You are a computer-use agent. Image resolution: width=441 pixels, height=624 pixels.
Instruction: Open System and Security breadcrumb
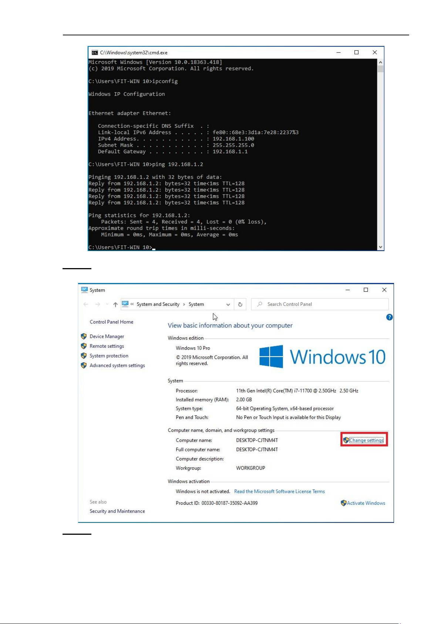click(x=158, y=304)
